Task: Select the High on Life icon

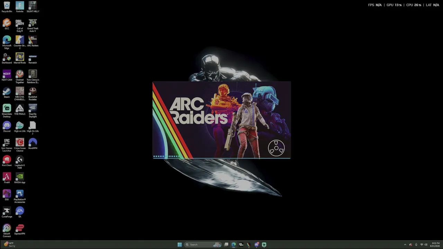Action: 20,127
